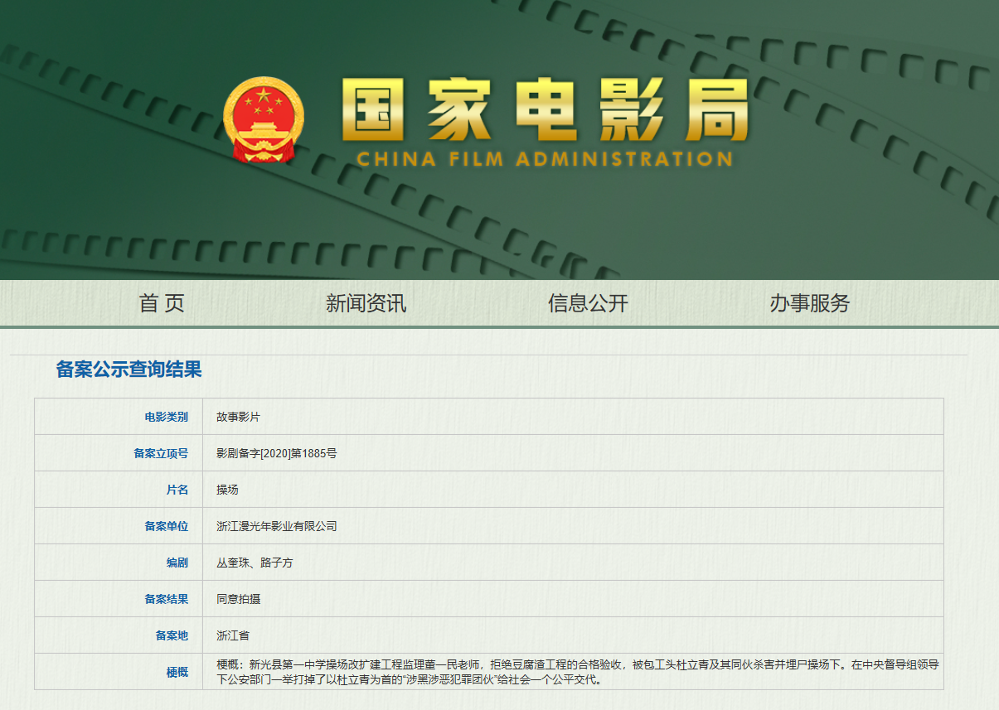Open the 信息公开 menu item

(x=588, y=303)
